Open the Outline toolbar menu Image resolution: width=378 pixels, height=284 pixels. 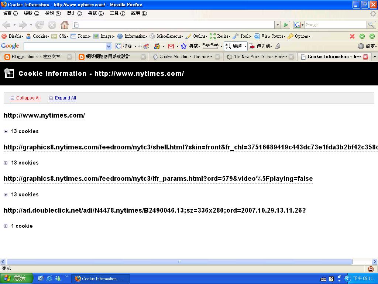pos(196,36)
